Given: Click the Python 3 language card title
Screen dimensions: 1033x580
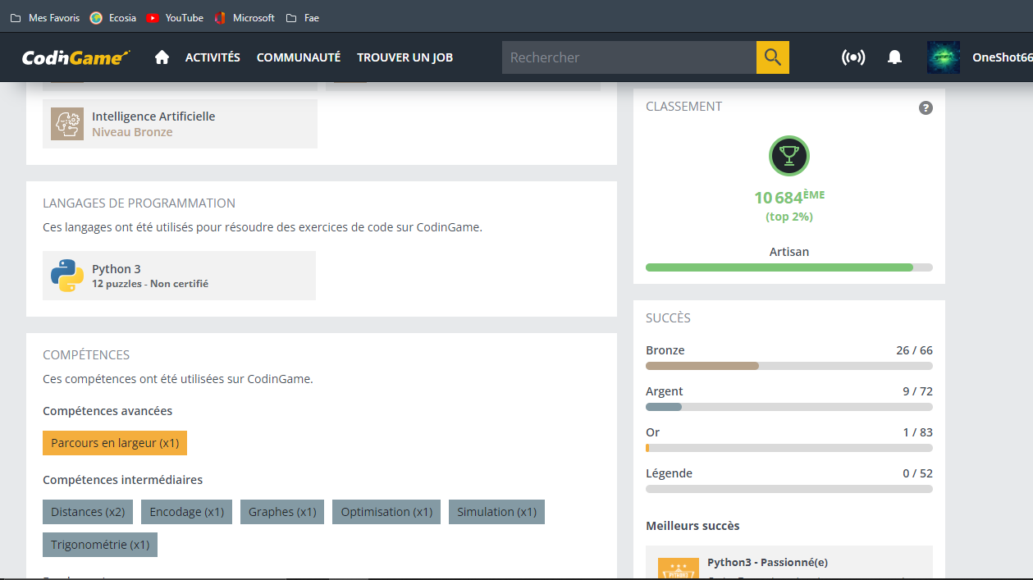Looking at the screenshot, I should (116, 269).
